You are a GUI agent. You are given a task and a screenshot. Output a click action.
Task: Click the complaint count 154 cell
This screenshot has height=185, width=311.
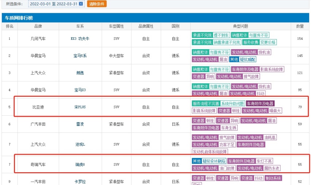[300, 39]
